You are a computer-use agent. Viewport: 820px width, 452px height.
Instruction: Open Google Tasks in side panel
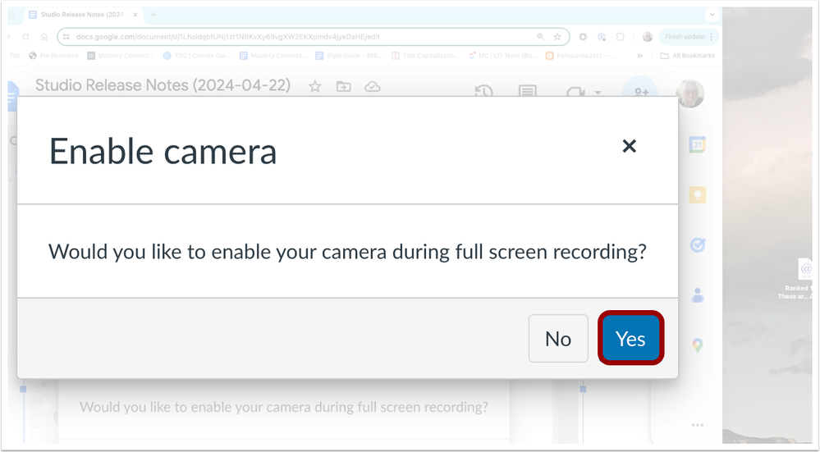point(697,244)
